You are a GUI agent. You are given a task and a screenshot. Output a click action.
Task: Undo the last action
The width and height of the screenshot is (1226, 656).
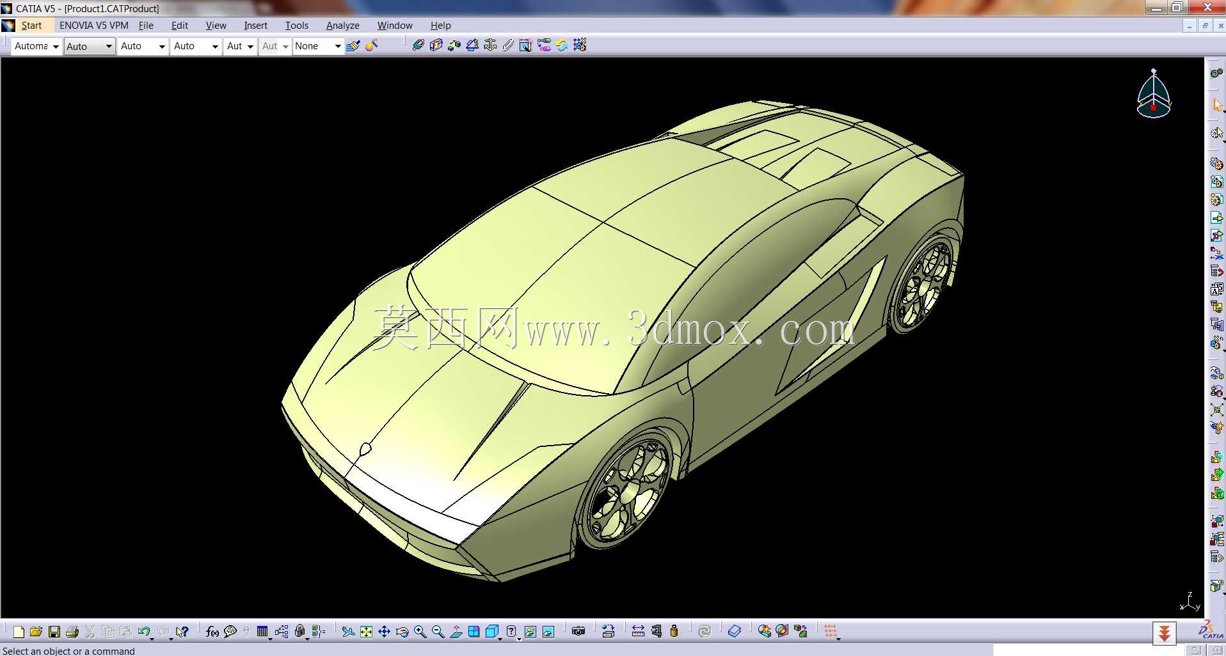coord(143,632)
